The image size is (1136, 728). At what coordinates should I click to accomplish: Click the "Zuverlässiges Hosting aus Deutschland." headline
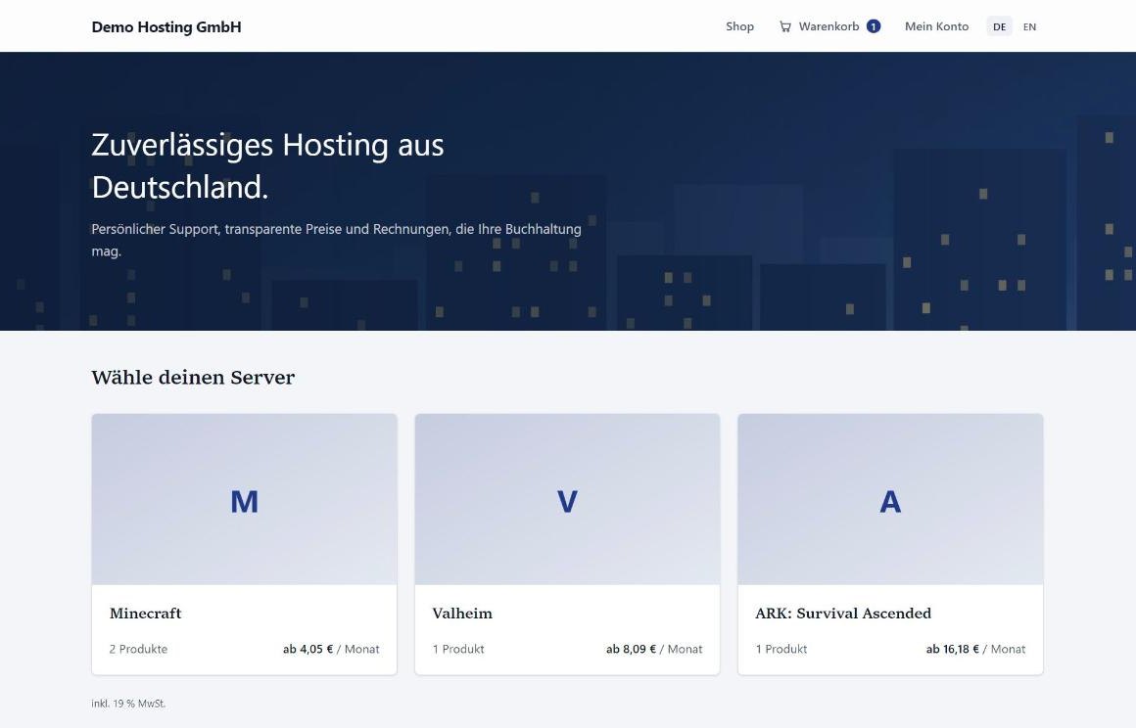(x=267, y=165)
